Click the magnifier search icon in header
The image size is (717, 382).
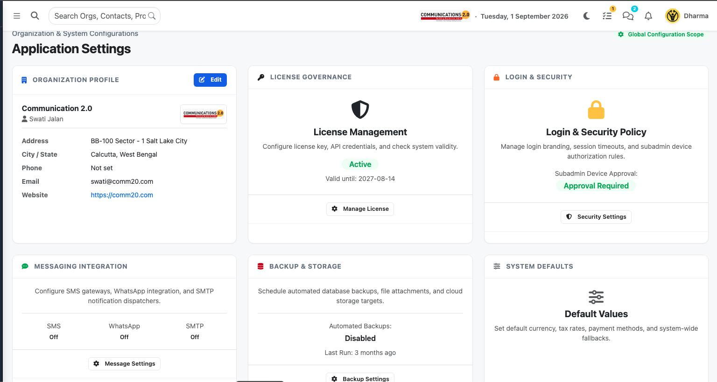click(x=35, y=15)
